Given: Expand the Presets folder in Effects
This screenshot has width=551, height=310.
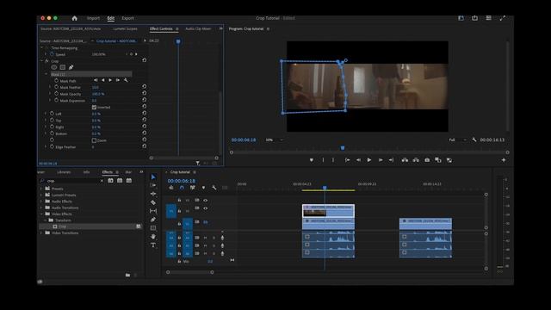Looking at the screenshot, I should tap(41, 189).
